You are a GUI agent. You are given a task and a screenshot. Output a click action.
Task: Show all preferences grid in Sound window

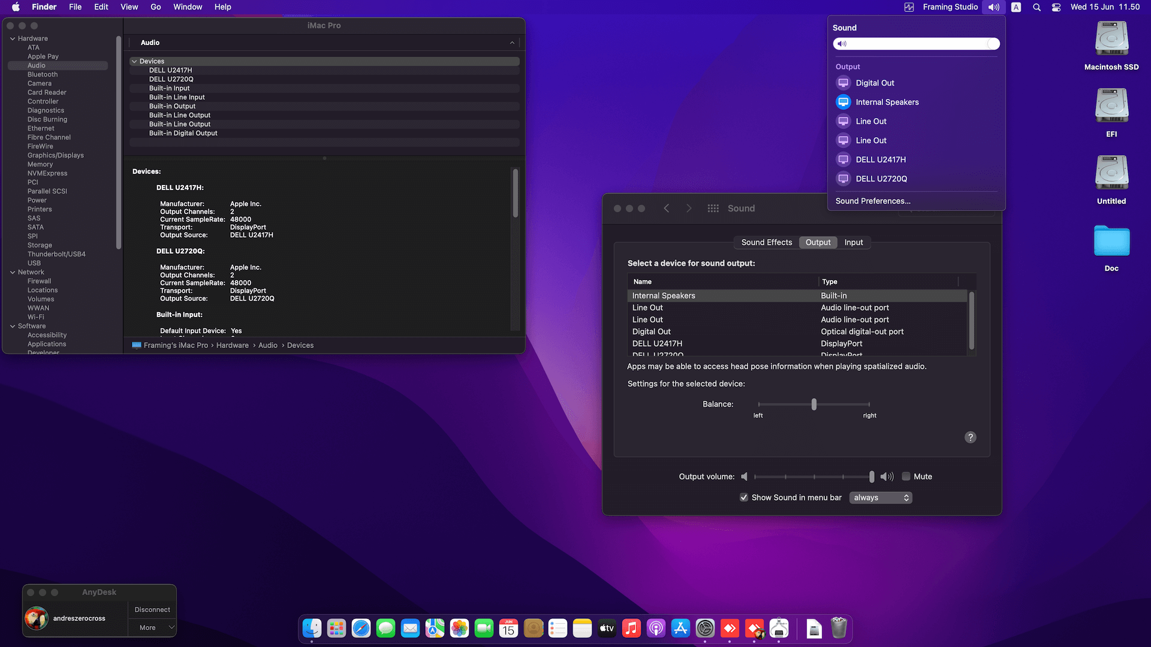tap(713, 208)
